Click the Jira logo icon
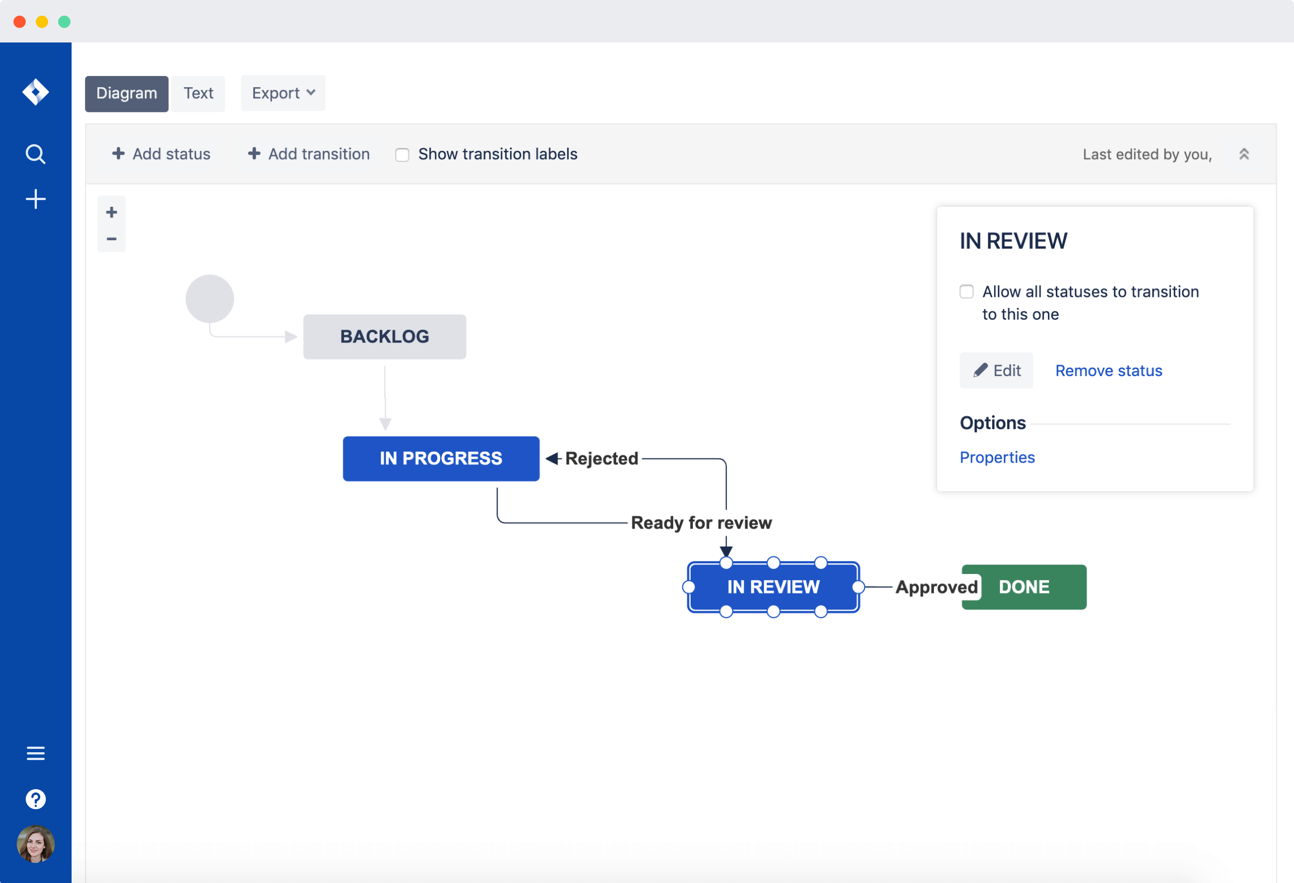This screenshot has height=883, width=1294. point(35,92)
